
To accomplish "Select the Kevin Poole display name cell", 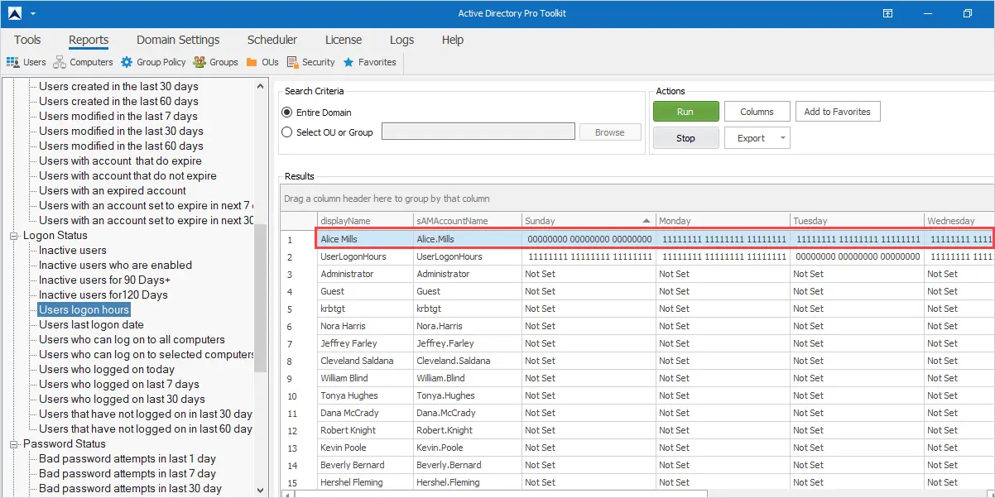I will (x=365, y=448).
